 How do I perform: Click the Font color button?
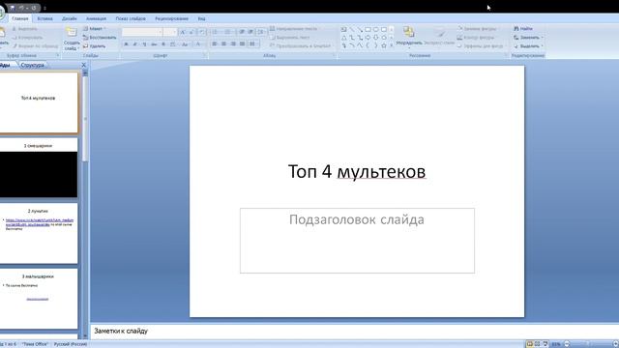point(199,44)
